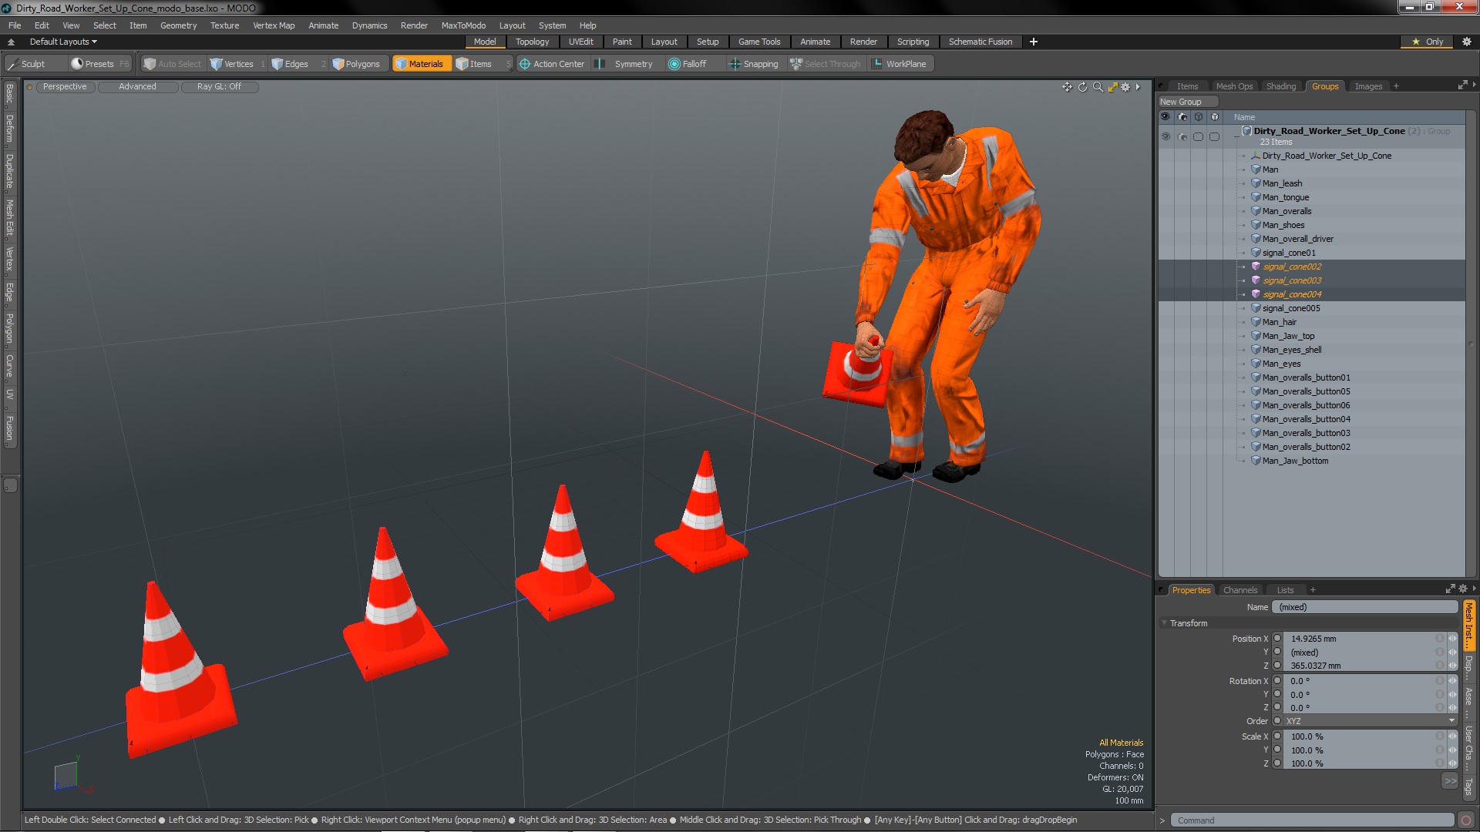Toggle Scale X keyframe circle

click(1277, 736)
